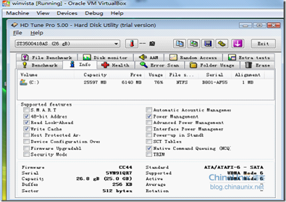Image resolution: width=286 pixels, height=202 pixels.
Task: Open the VirtualBox Devices menu
Action: point(67,13)
